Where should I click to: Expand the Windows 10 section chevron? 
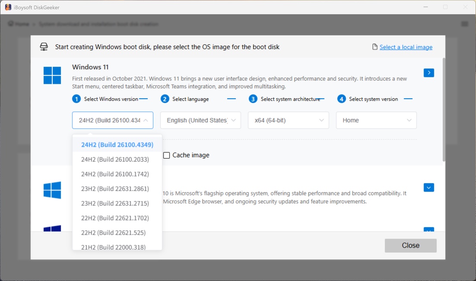(428, 187)
